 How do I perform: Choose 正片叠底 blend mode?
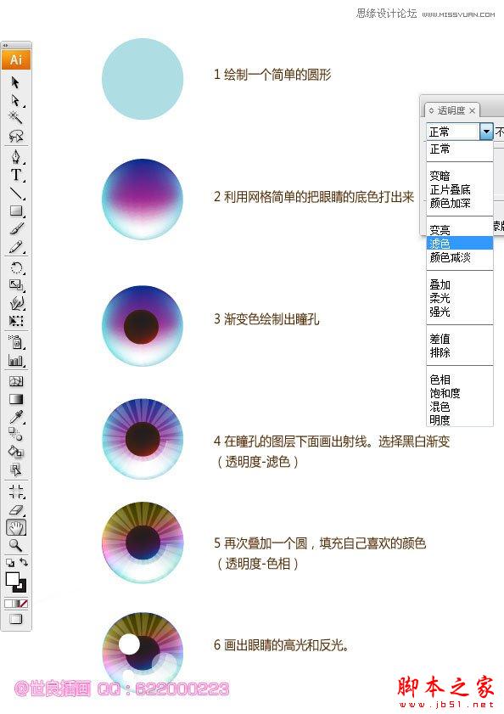click(x=460, y=189)
